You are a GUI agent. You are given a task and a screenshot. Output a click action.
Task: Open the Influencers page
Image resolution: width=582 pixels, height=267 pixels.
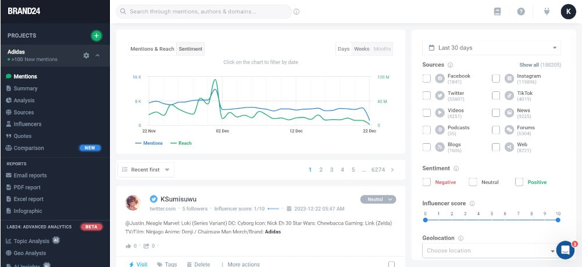coord(27,124)
